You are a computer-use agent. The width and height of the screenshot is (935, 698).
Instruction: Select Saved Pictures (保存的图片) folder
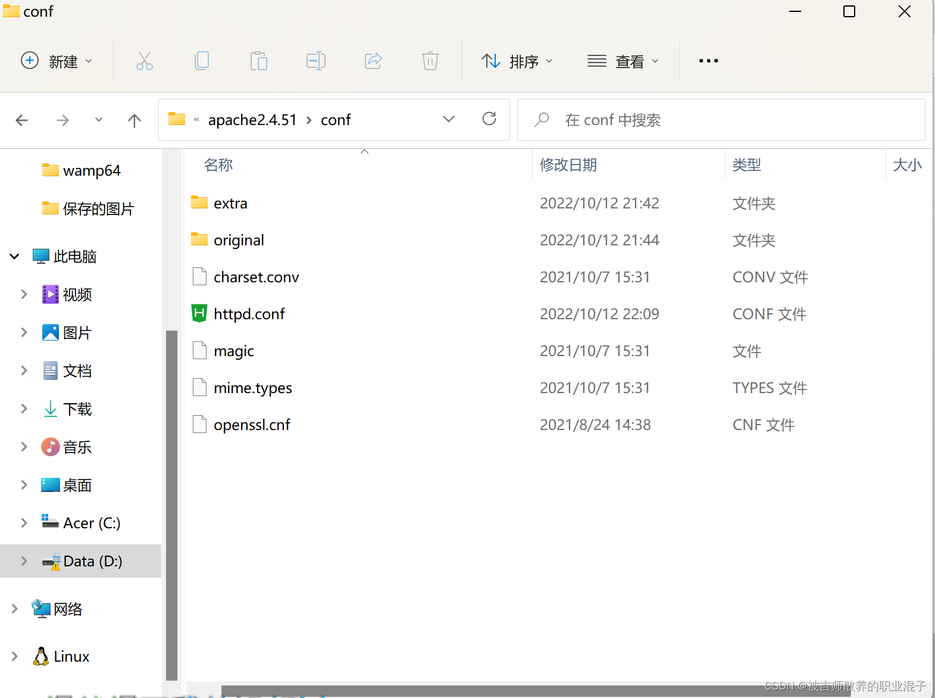[x=88, y=208]
